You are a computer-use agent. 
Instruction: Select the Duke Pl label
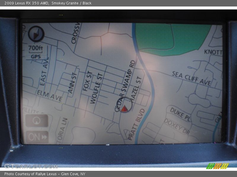[x=180, y=114]
